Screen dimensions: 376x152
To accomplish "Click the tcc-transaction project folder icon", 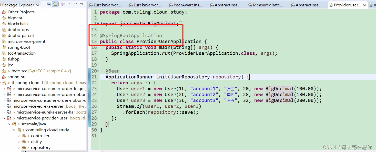I will (x=4, y=53).
